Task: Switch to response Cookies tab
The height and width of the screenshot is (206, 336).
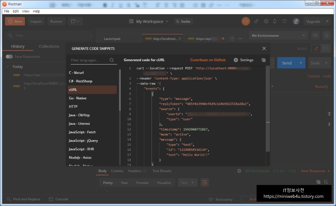Action: [117, 171]
